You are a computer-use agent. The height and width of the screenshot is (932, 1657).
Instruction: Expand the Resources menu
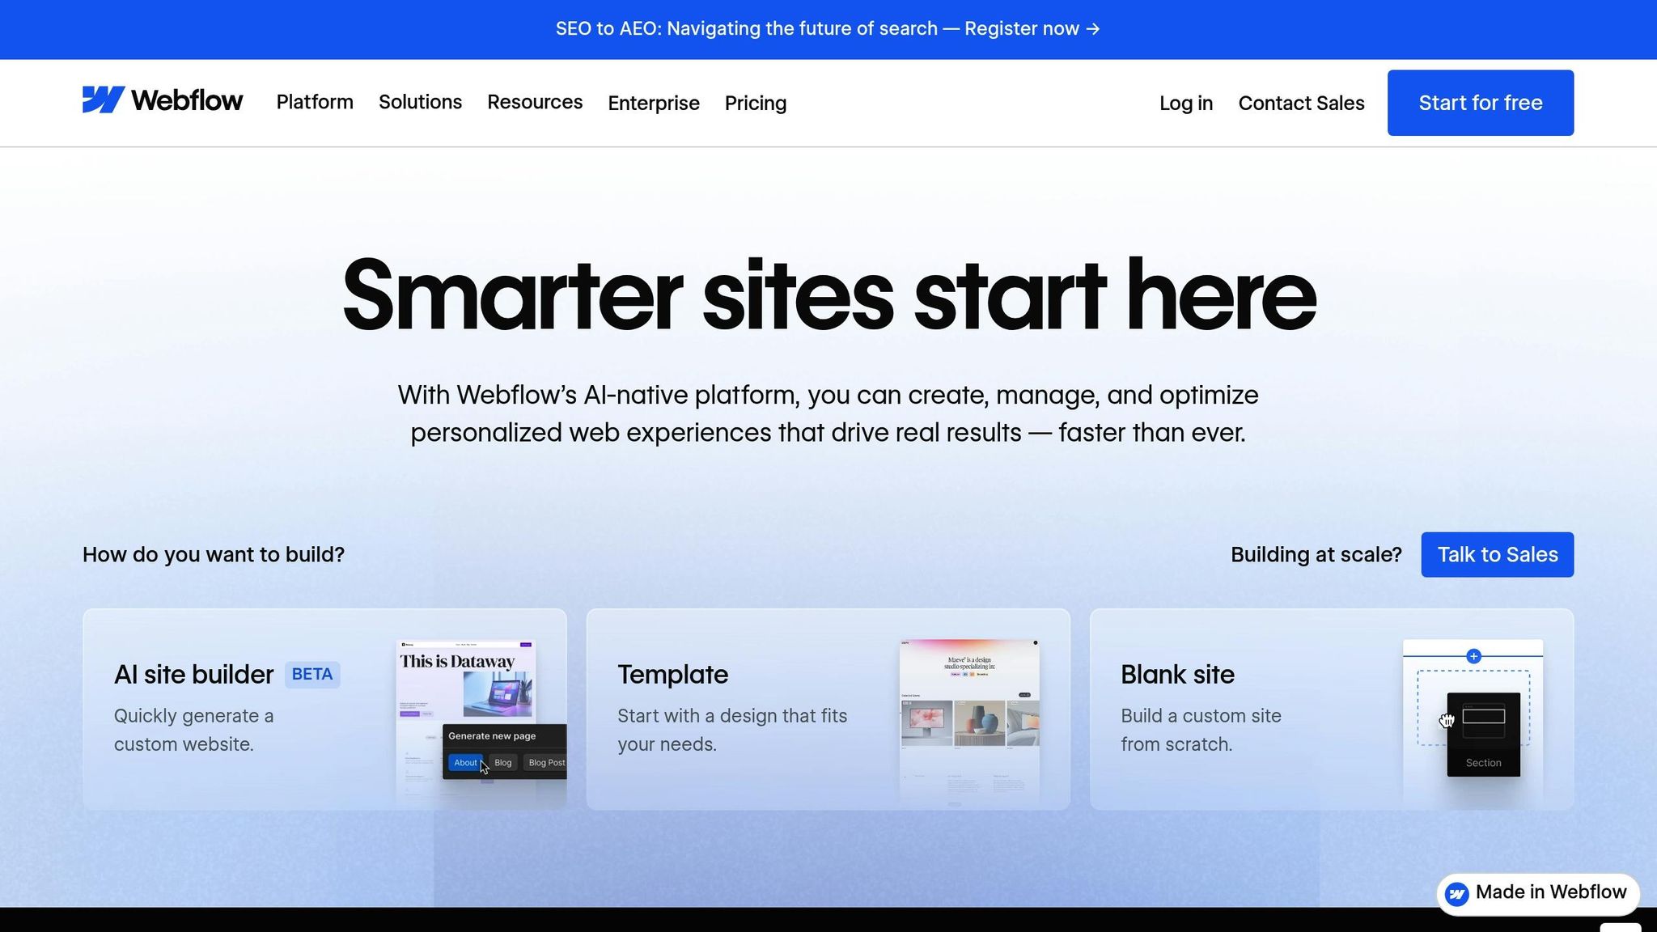coord(535,102)
